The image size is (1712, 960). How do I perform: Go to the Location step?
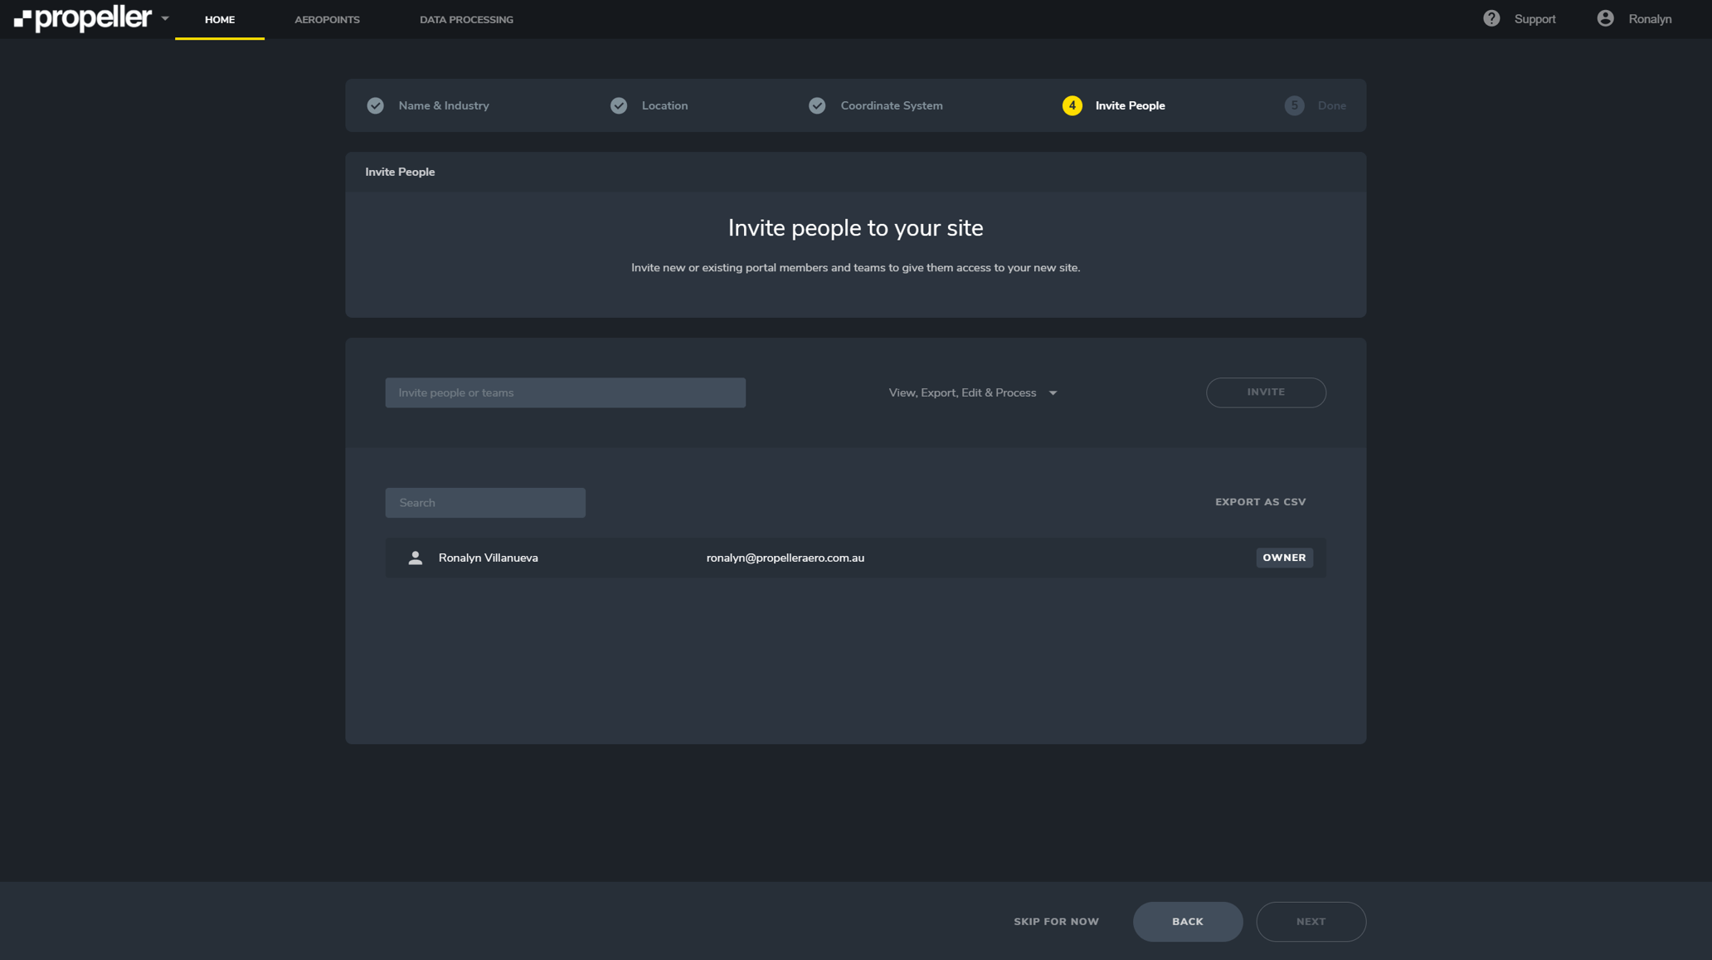click(x=664, y=105)
